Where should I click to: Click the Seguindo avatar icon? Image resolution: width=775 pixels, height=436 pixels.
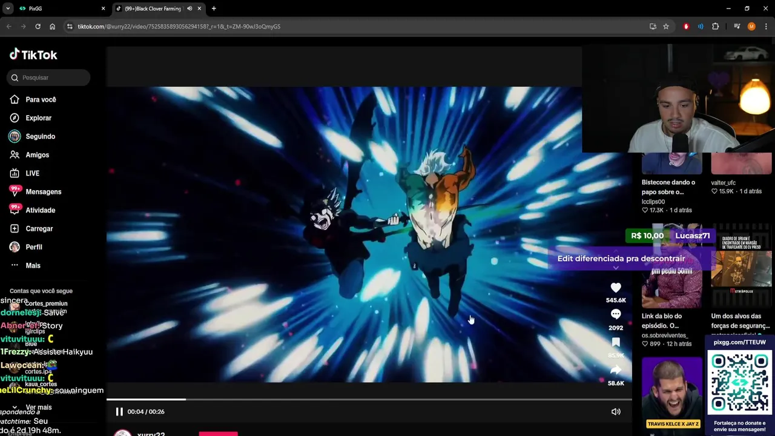[15, 136]
